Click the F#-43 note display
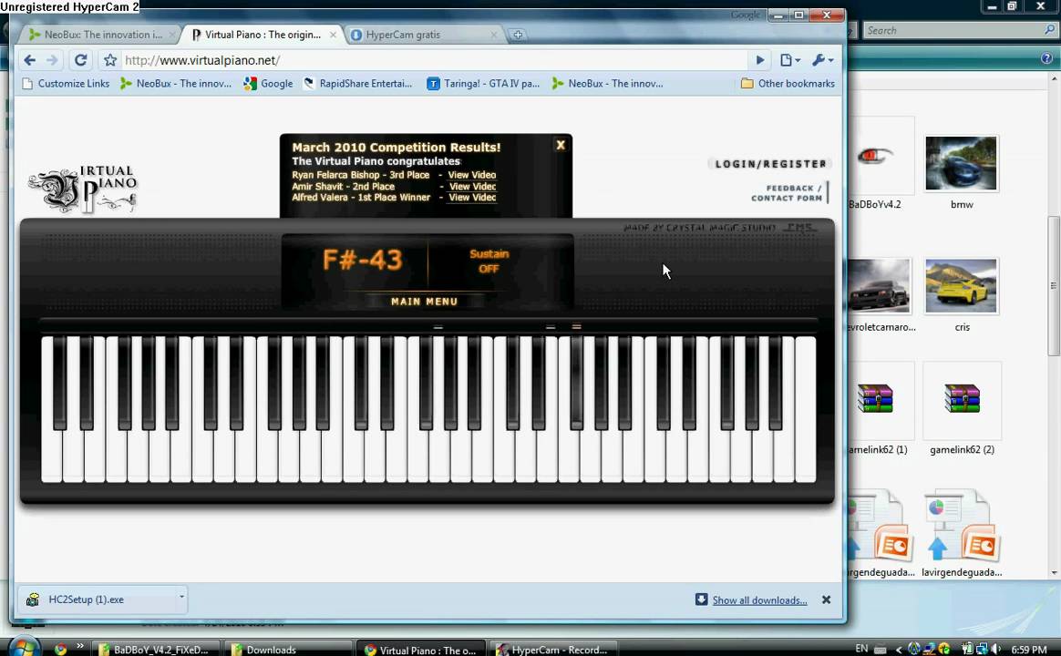The height and width of the screenshot is (656, 1061). click(362, 260)
